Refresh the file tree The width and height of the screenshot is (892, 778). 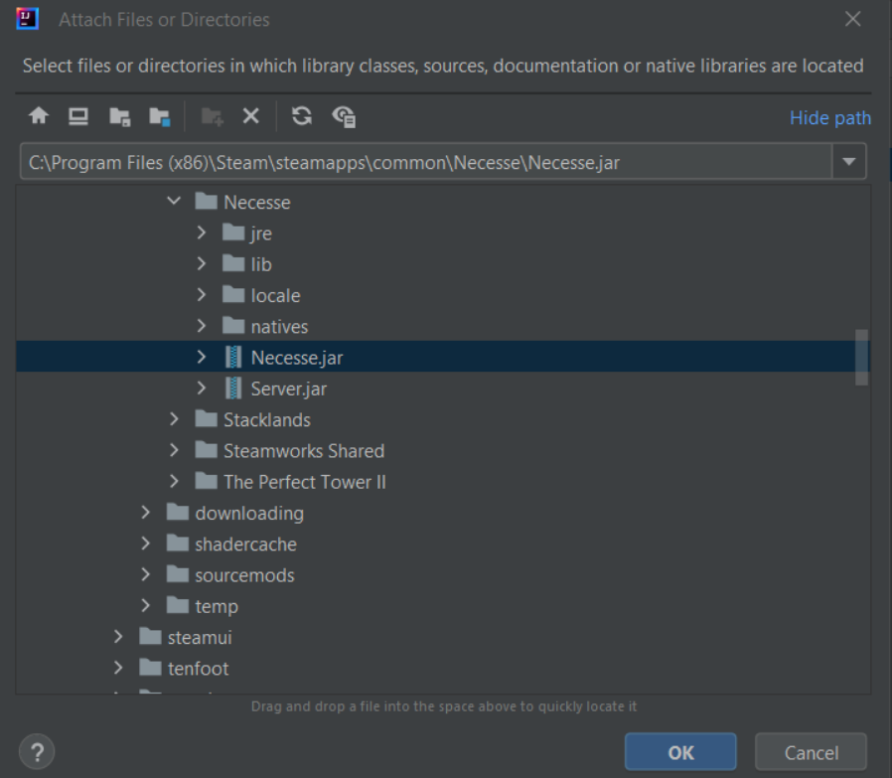(302, 116)
